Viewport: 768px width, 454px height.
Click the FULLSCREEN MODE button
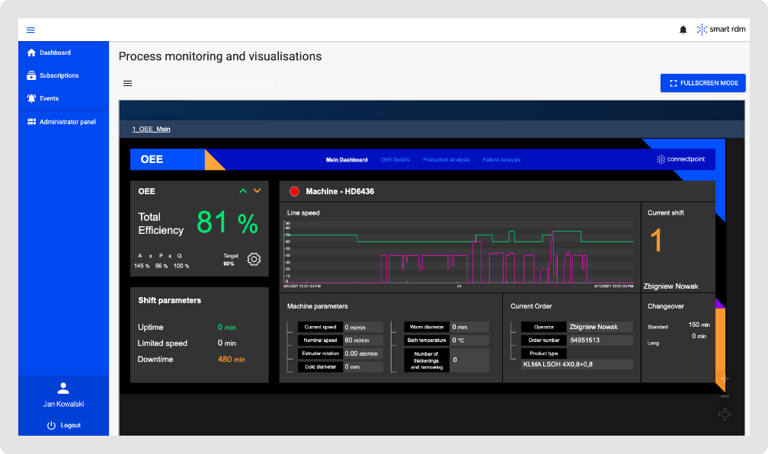(x=702, y=83)
